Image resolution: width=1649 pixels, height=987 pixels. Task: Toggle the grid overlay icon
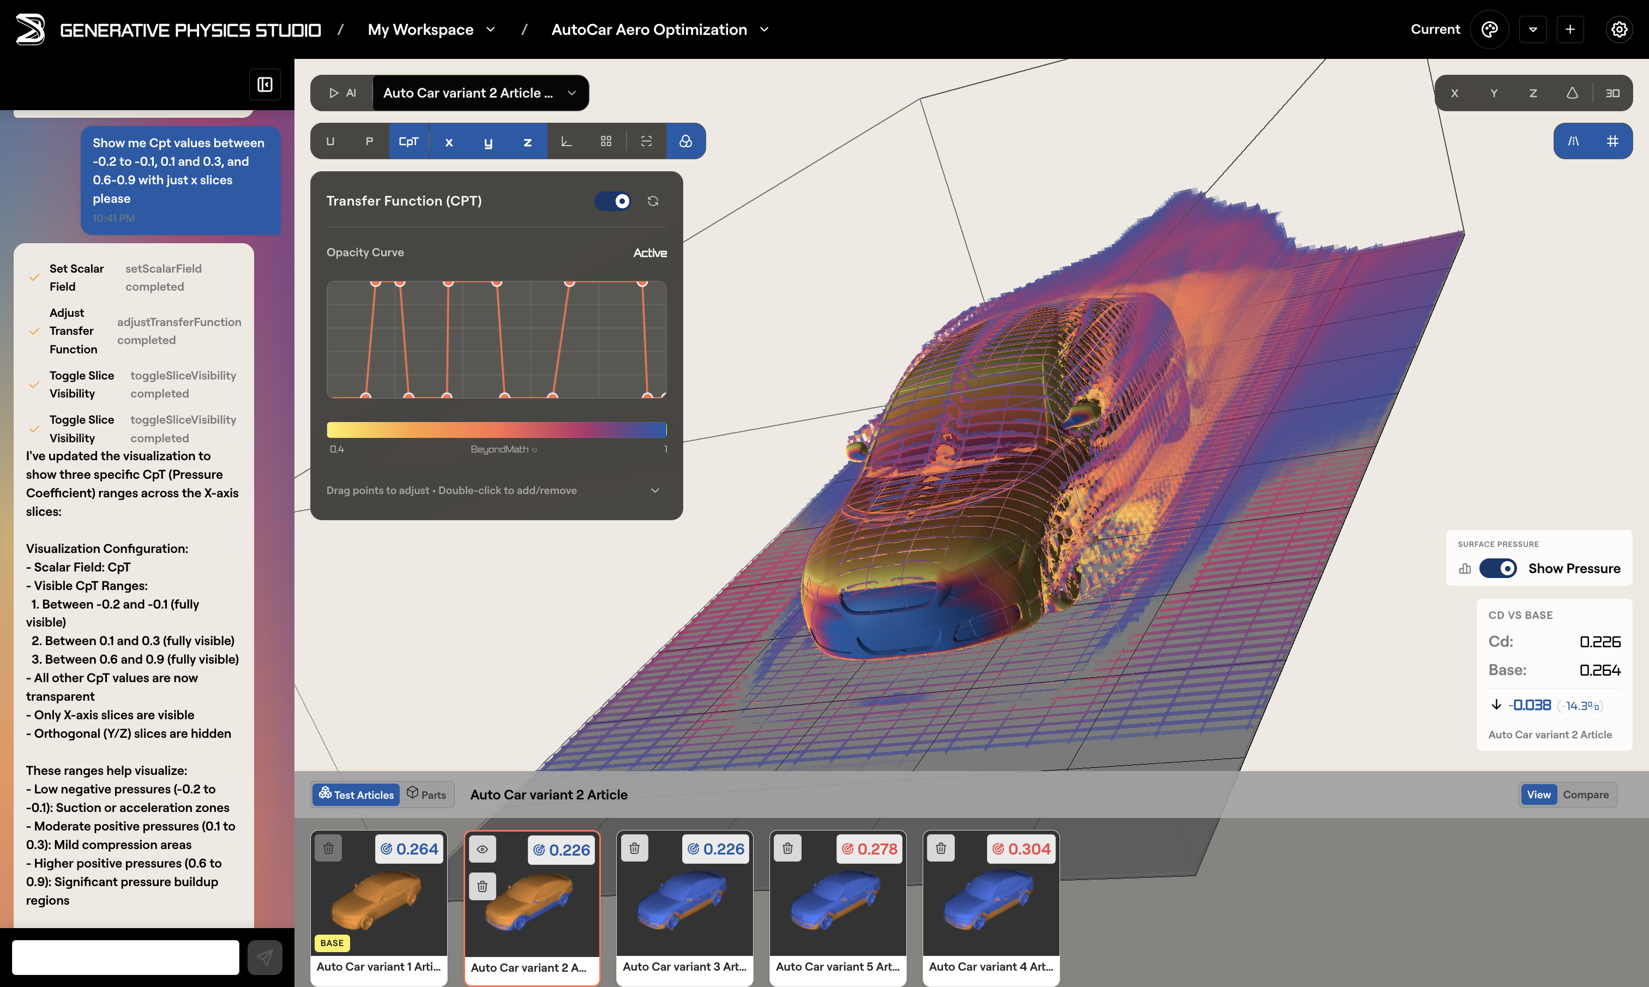[x=1612, y=141]
